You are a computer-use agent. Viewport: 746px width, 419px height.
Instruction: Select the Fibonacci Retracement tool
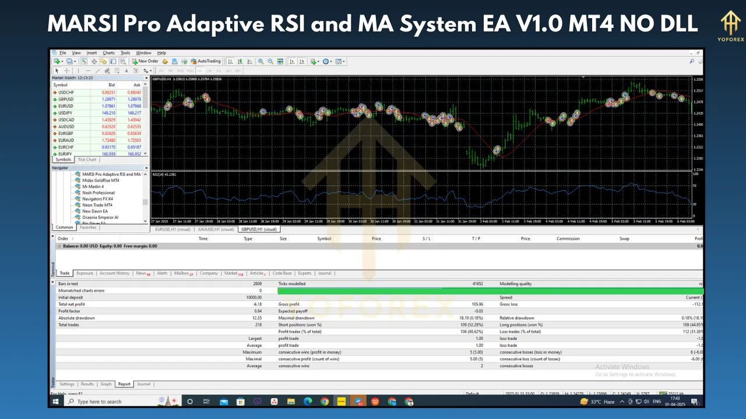(117, 71)
